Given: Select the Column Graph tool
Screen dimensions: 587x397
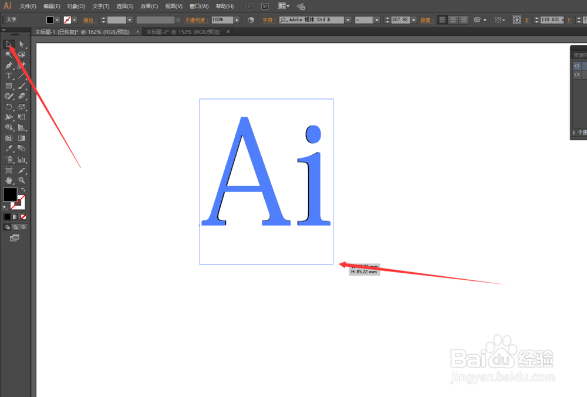Looking at the screenshot, I should pos(22,160).
